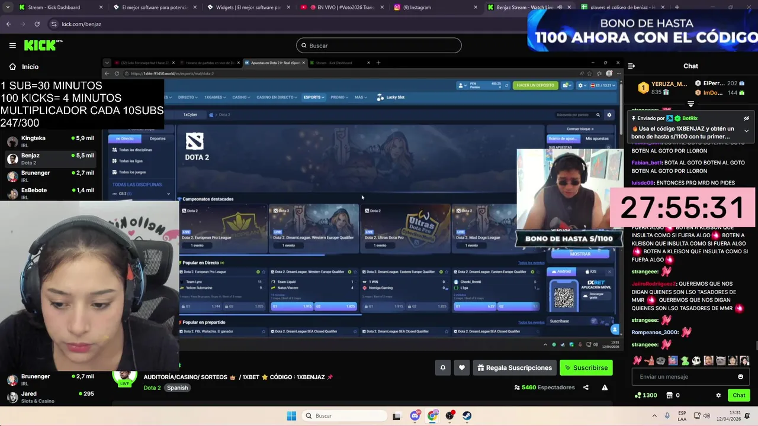This screenshot has width=758, height=426.
Task: Open the Kick hamburger menu
Action: click(12, 46)
